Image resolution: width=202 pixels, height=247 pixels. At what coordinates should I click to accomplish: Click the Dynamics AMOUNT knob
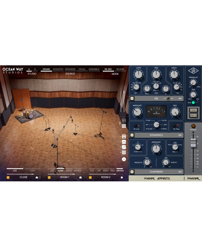pyautogui.click(x=137, y=112)
